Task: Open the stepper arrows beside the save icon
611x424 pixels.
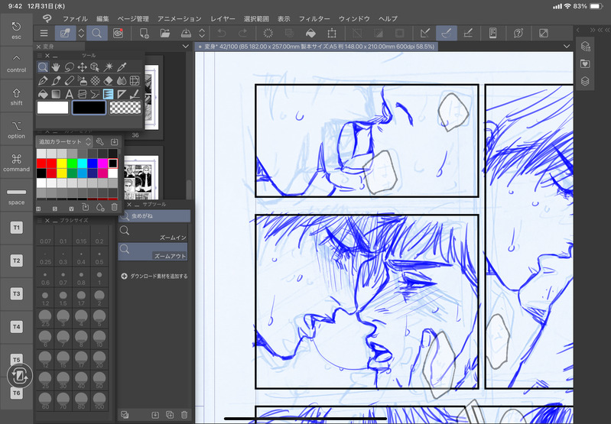Action: point(202,33)
